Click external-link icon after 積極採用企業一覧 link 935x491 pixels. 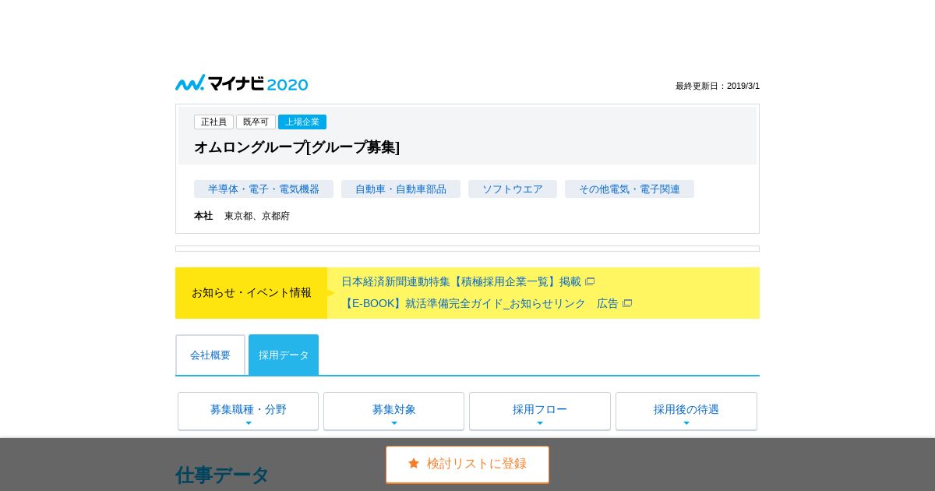tap(590, 281)
